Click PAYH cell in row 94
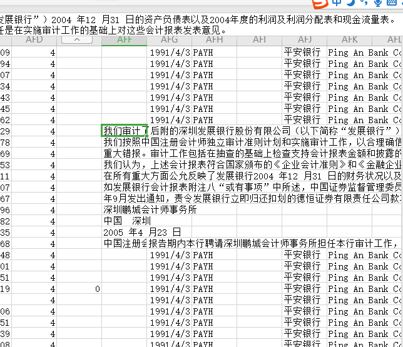 (214, 63)
